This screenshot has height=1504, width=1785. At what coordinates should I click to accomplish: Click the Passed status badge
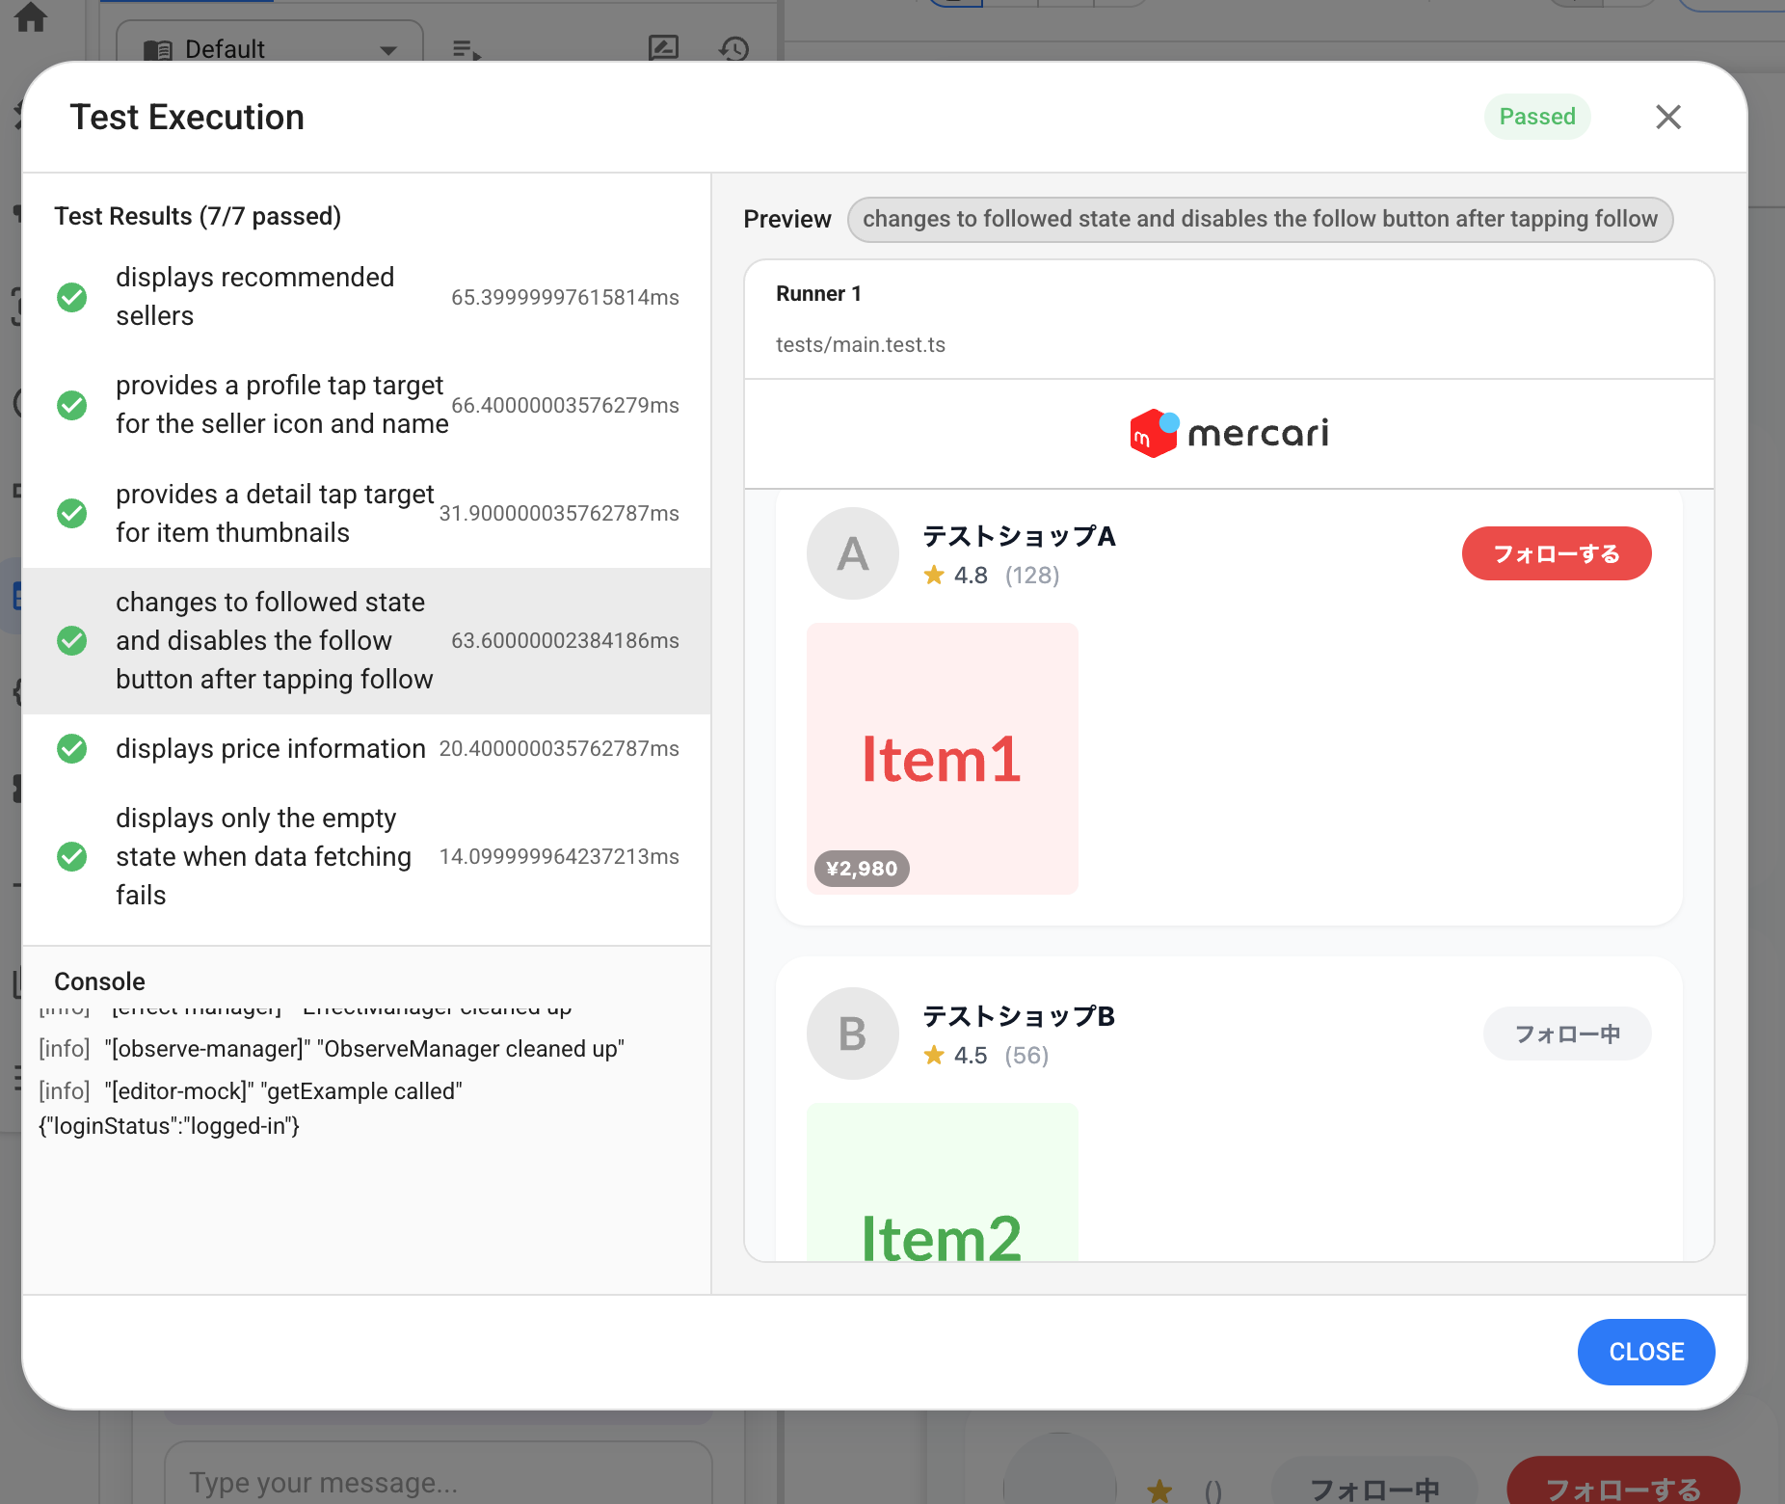click(1537, 117)
